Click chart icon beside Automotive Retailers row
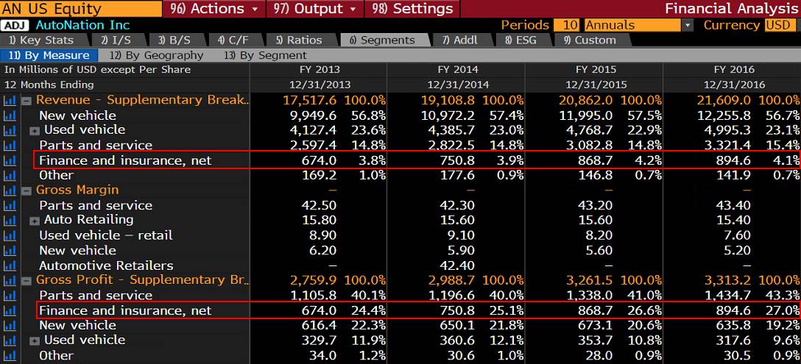Viewport: 801px width, 364px height. (x=10, y=265)
